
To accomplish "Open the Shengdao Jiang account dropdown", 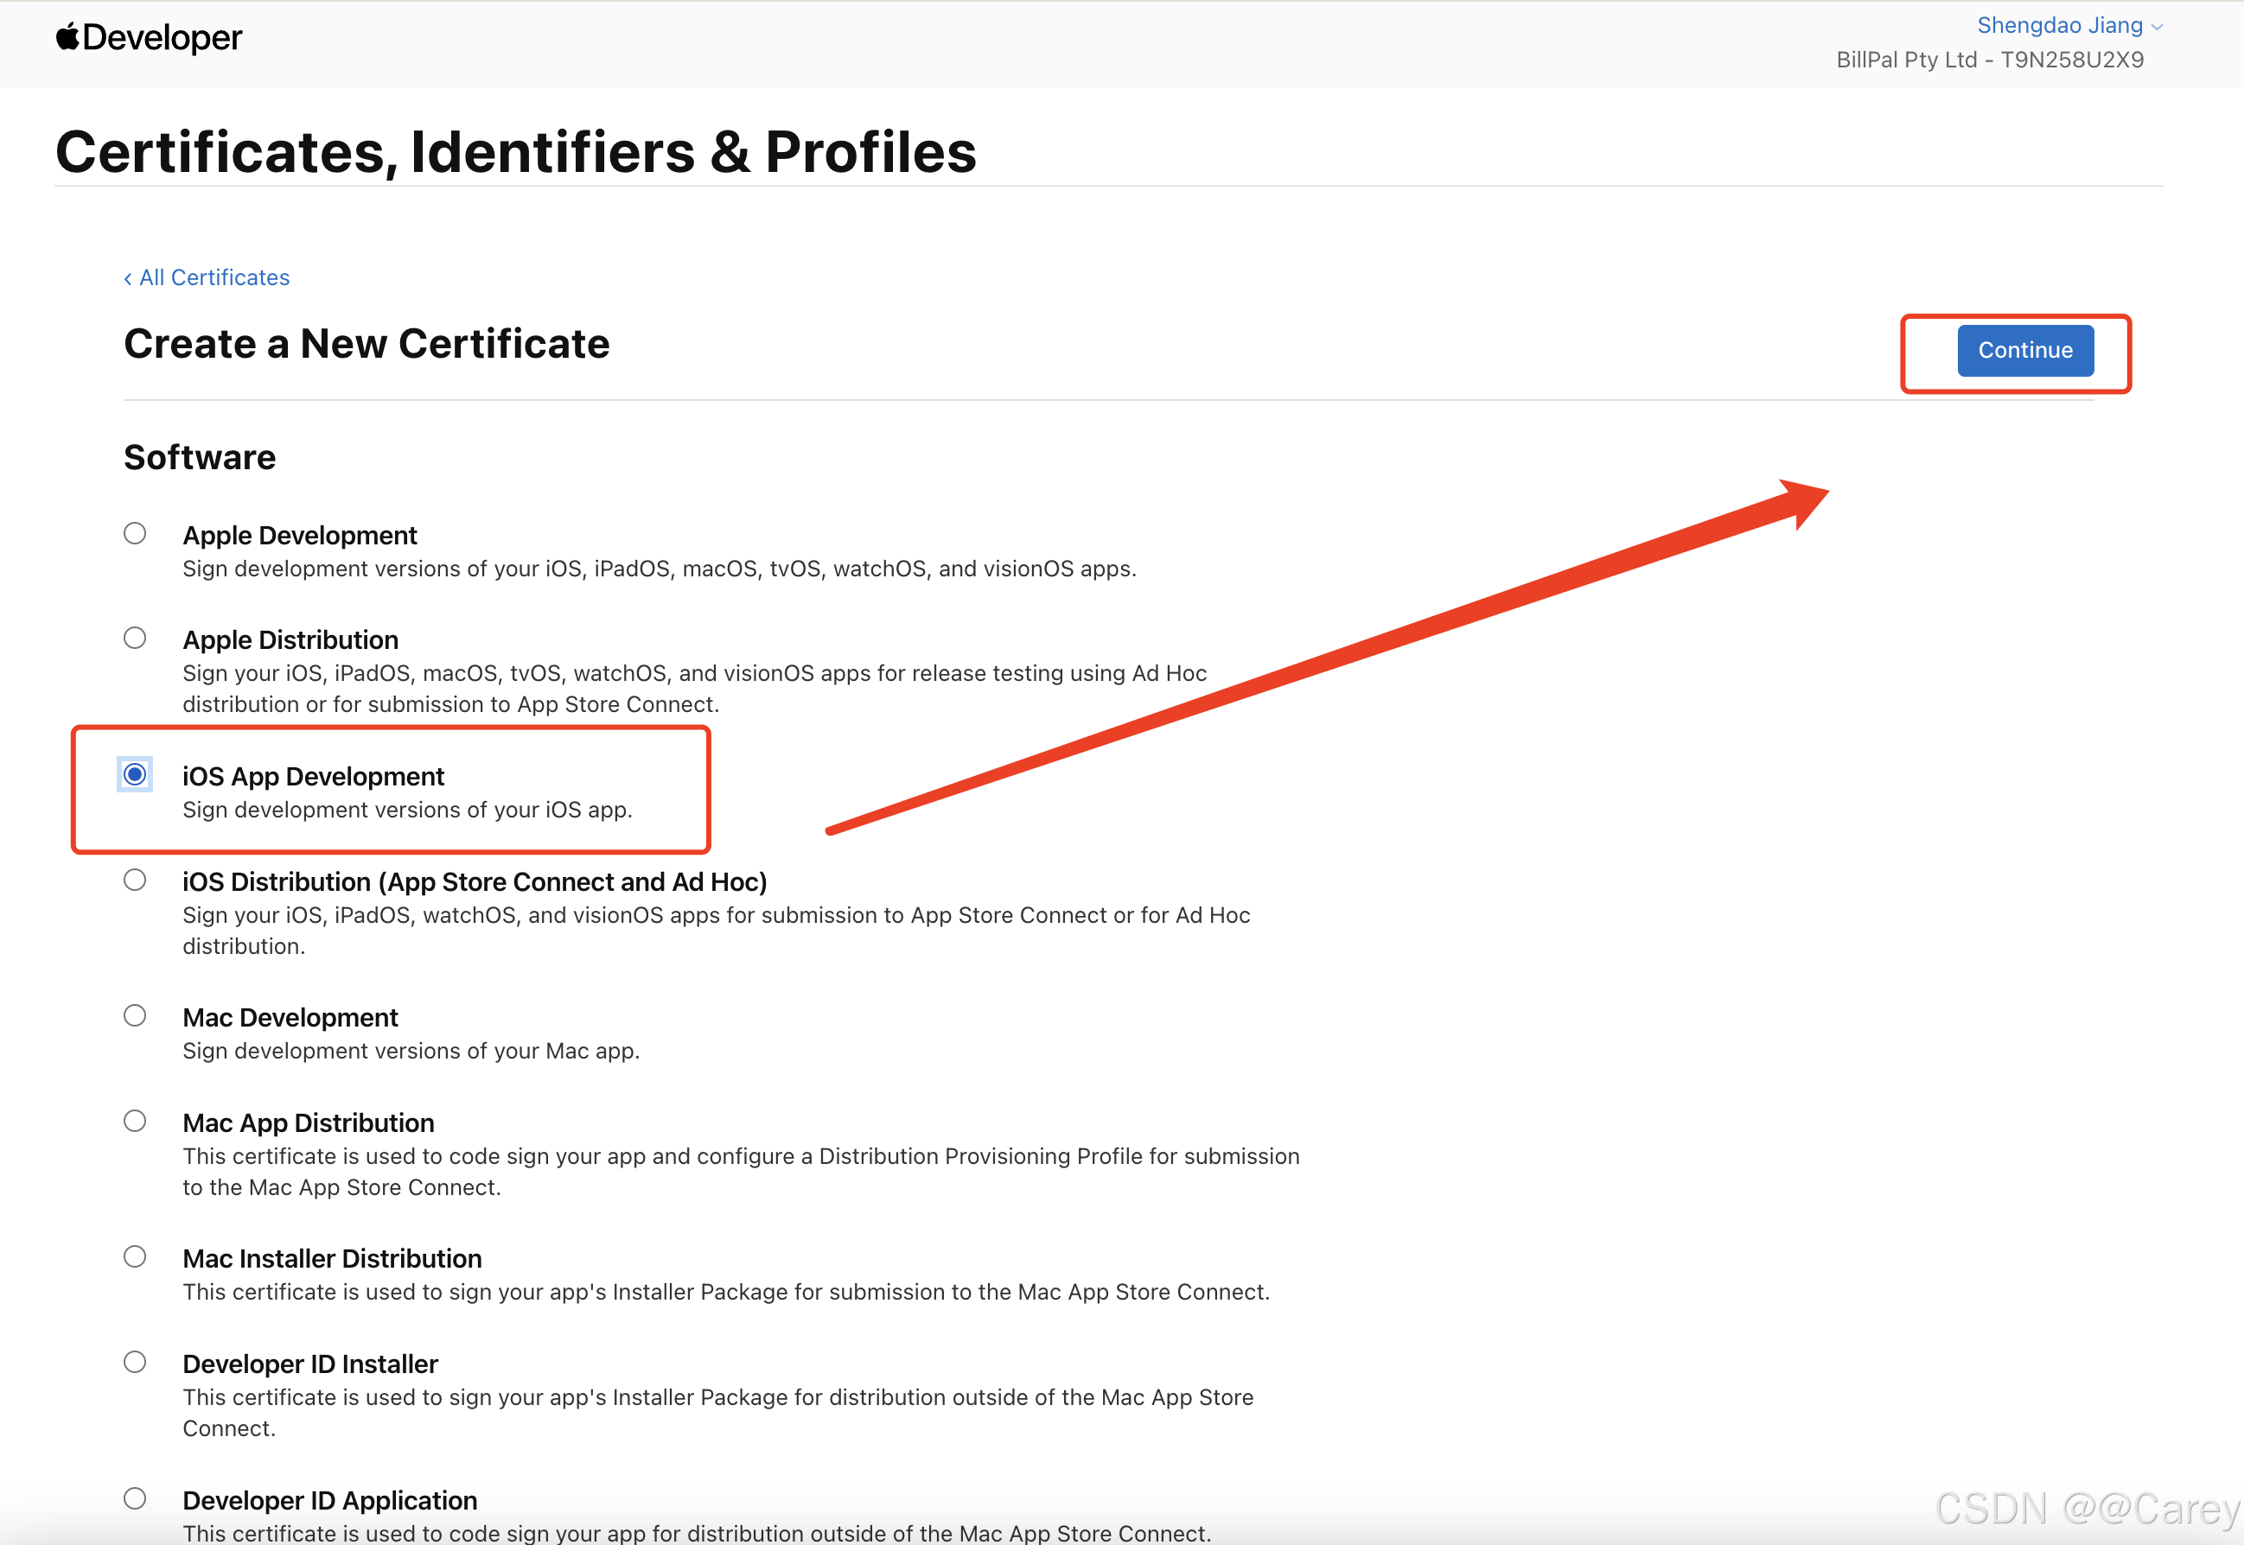I will coord(2058,25).
